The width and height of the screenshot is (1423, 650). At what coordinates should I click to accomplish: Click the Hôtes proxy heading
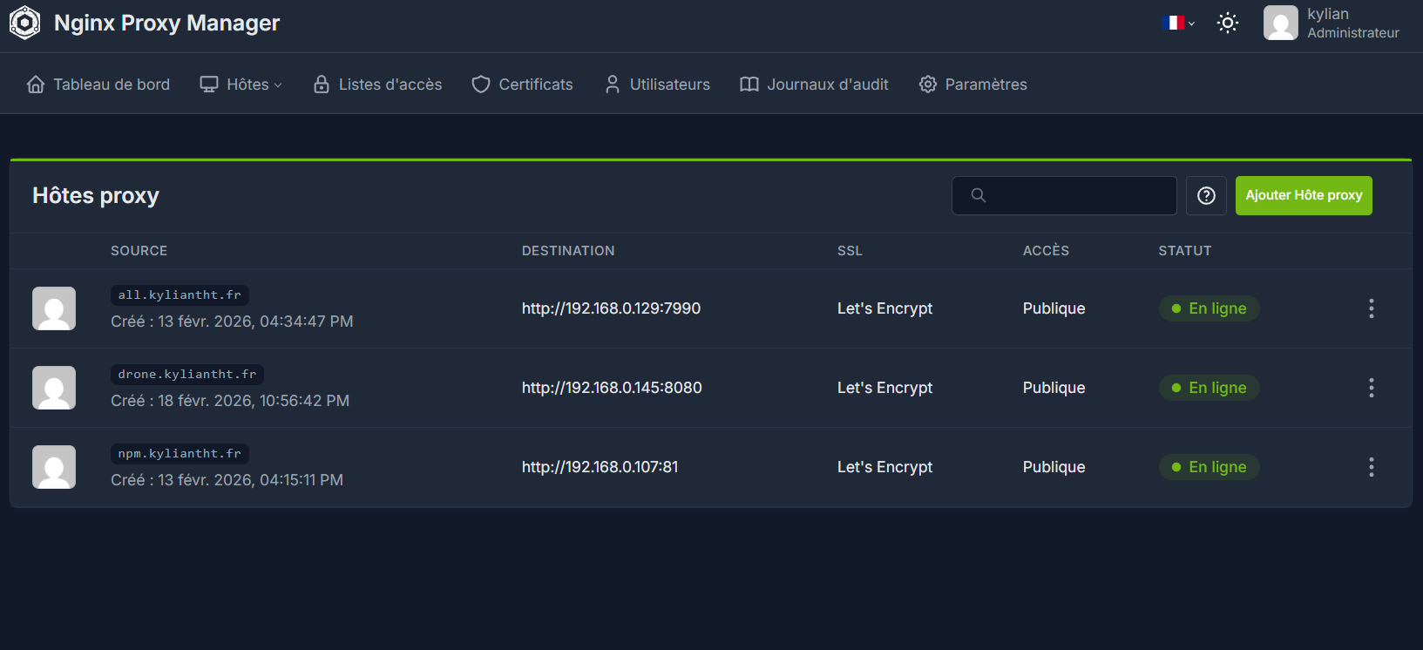coord(96,196)
